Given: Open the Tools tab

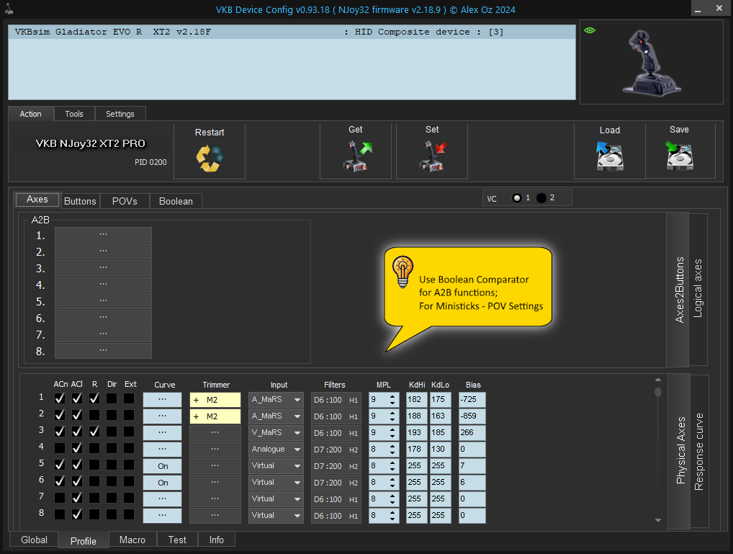Looking at the screenshot, I should pos(74,114).
